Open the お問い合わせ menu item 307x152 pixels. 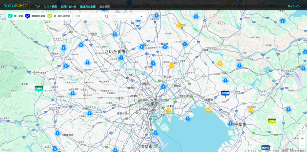click(68, 7)
